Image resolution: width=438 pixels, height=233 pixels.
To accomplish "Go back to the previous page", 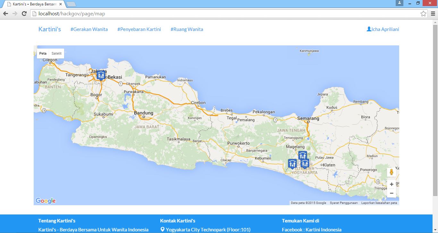I will point(5,14).
